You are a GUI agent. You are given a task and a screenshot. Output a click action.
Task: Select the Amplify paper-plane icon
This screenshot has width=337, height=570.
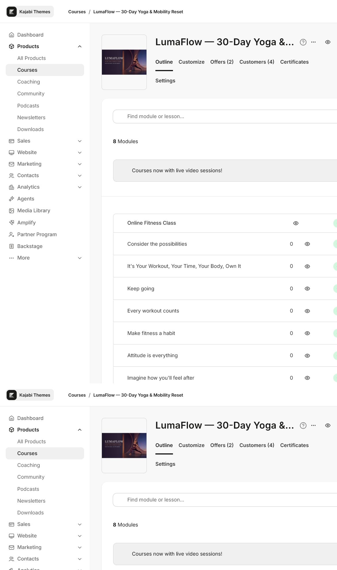[12, 223]
